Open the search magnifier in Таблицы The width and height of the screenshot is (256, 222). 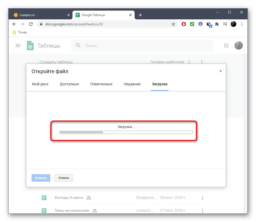tap(78, 45)
